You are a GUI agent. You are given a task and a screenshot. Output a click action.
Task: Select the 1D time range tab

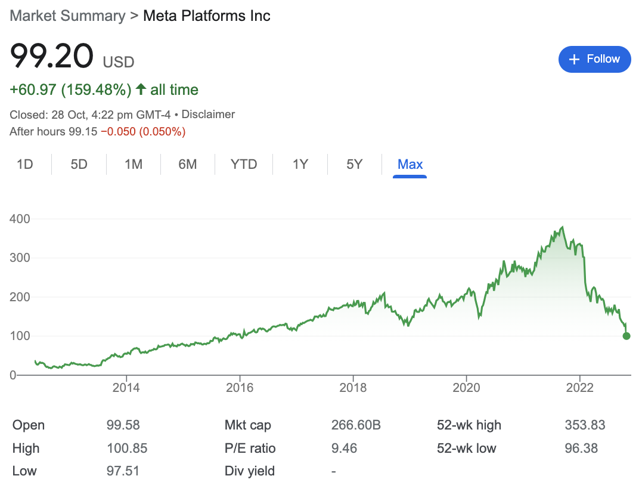25,164
